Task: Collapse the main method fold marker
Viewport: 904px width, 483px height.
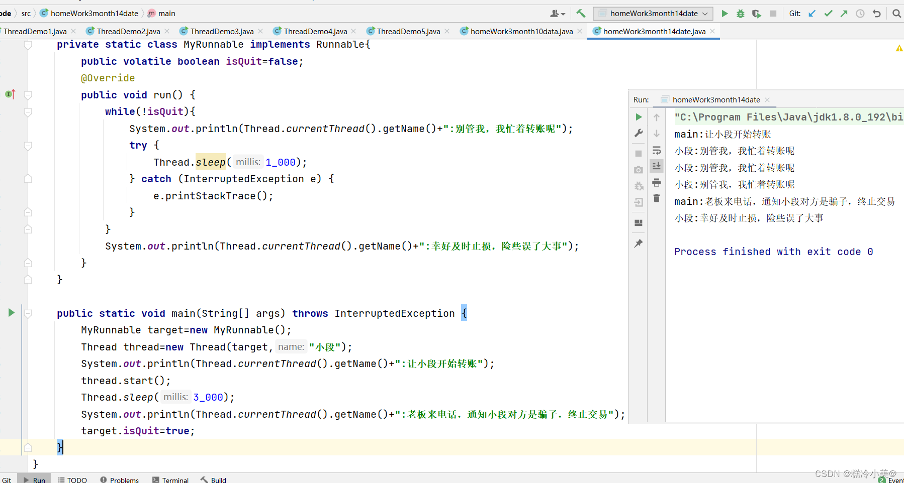Action: pyautogui.click(x=28, y=313)
